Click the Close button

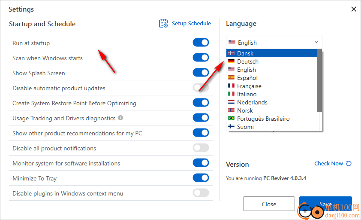click(269, 204)
